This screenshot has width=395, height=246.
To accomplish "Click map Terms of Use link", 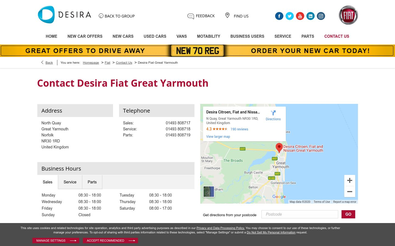I will point(322,202).
